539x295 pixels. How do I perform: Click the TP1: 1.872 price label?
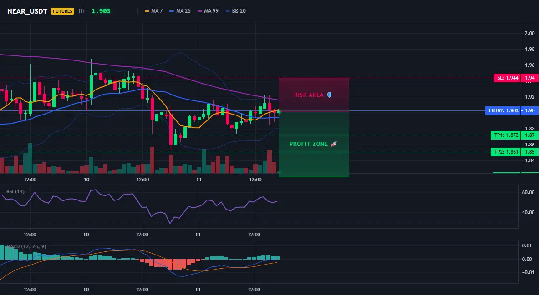click(x=506, y=135)
